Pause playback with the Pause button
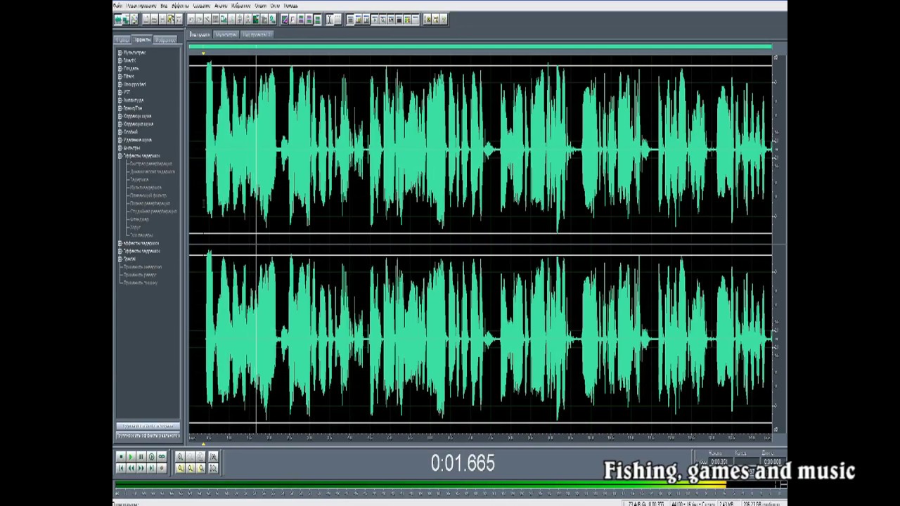The width and height of the screenshot is (900, 506). [141, 457]
